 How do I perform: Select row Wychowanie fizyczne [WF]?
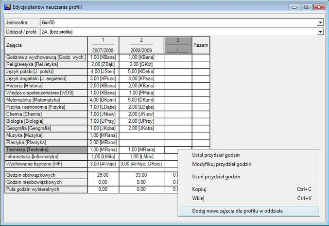(46, 164)
